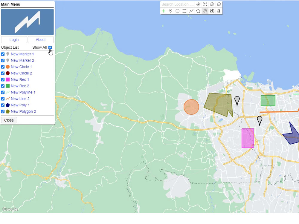Select the polyline drawing tool
Viewport: 299px width, 224px height.
(191, 11)
